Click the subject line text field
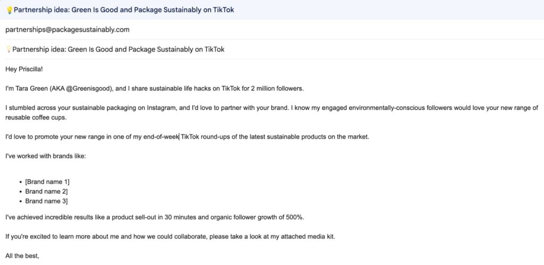 pyautogui.click(x=272, y=49)
